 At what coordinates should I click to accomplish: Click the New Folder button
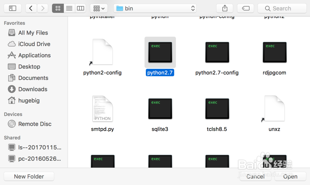29,176
